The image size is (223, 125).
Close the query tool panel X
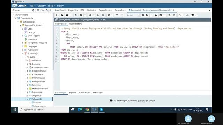pyautogui.click(x=209, y=10)
